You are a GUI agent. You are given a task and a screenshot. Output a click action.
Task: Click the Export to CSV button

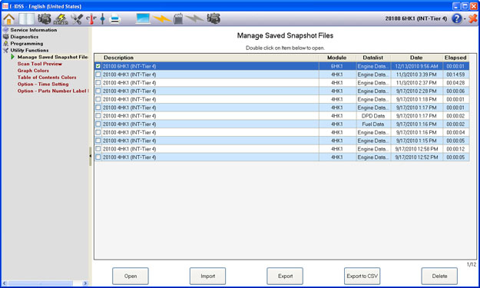pos(362,276)
